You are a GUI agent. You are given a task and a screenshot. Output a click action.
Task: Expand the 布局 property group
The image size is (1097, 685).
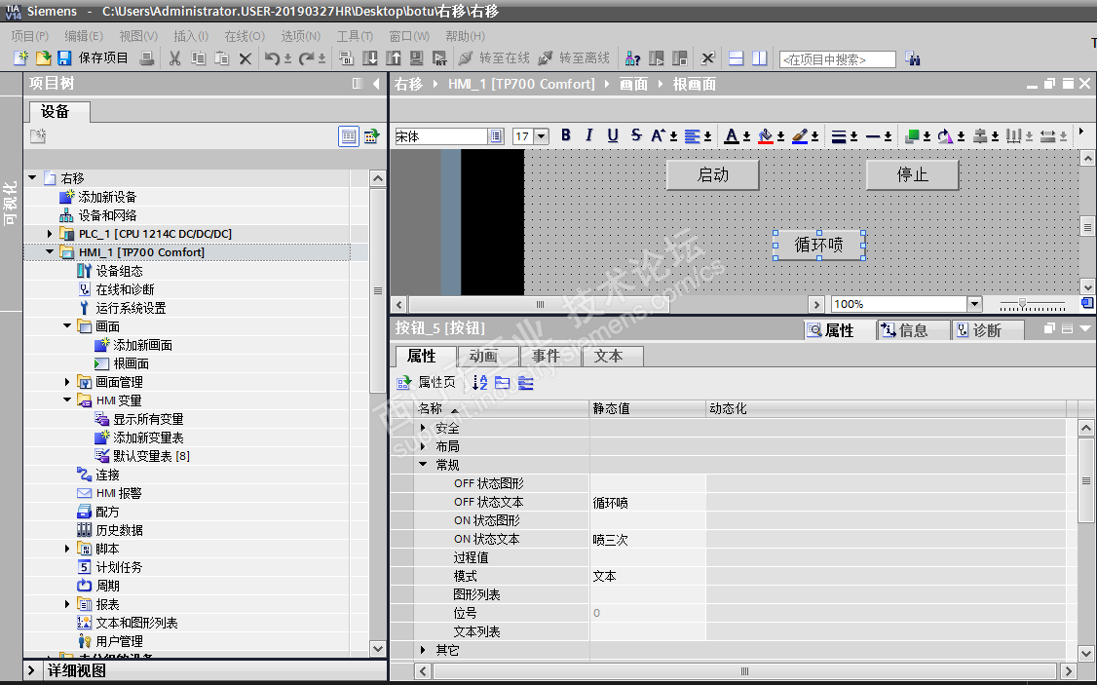point(423,445)
